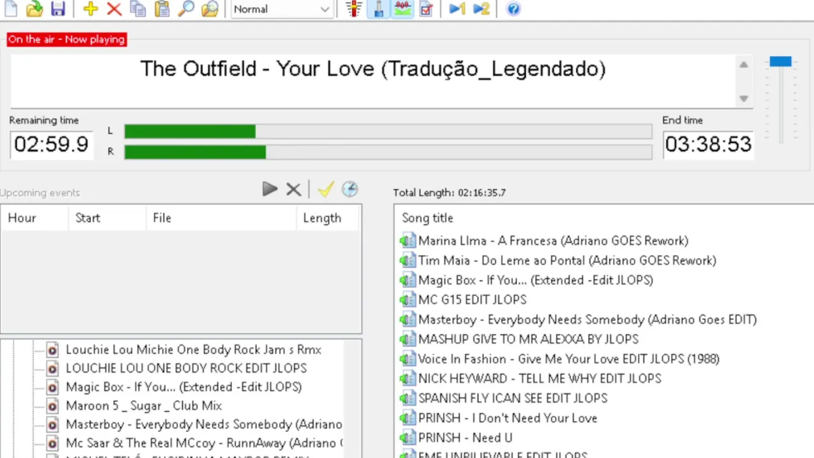Click the left channel level meter
This screenshot has width=814, height=458.
388,132
